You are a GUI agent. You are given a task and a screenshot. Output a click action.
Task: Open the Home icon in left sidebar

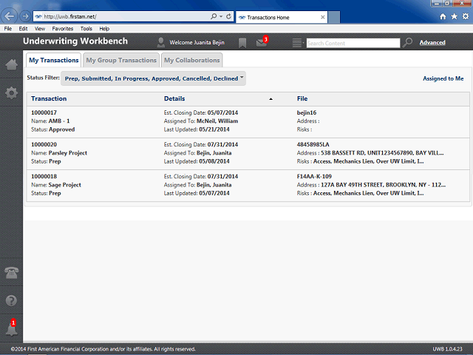(x=11, y=64)
